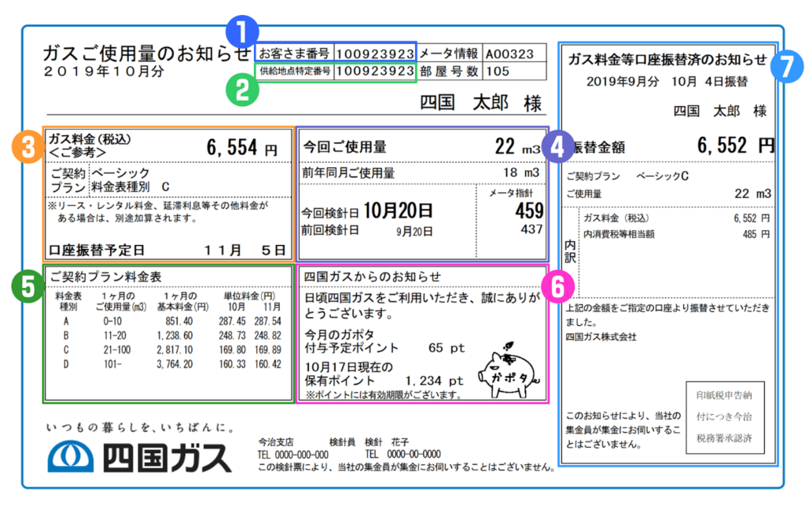This screenshot has height=513, width=805.
Task: Click name 四国 太郎 様 below customer number table
Action: pos(481,103)
